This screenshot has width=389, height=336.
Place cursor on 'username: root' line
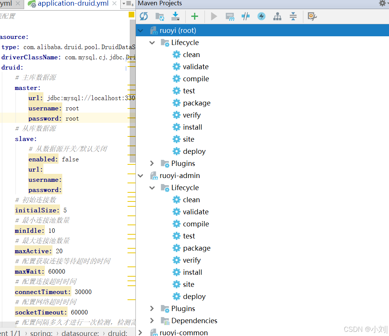(x=54, y=108)
